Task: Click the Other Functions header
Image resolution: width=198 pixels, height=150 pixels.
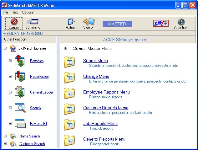Action: point(29,39)
